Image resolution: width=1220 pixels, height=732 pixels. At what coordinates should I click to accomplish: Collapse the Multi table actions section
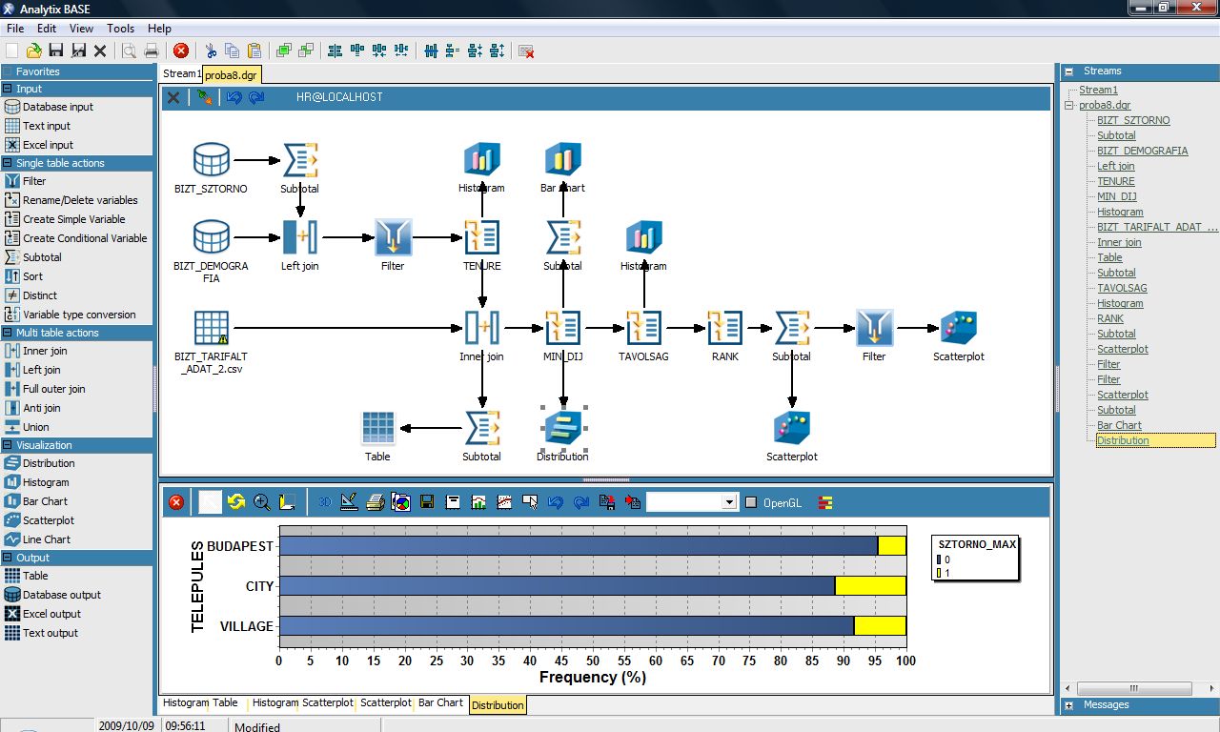point(8,333)
